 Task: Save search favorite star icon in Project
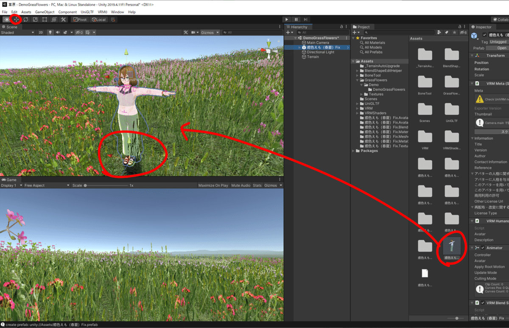455,32
